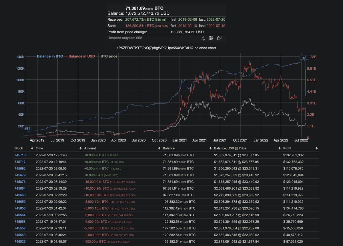Click the cell $1,666,290,042 @ $23,343.31
The image size is (343, 246).
(x=236, y=168)
